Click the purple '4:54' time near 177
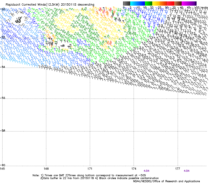Viewport: 209px width, 183px height. [187, 171]
